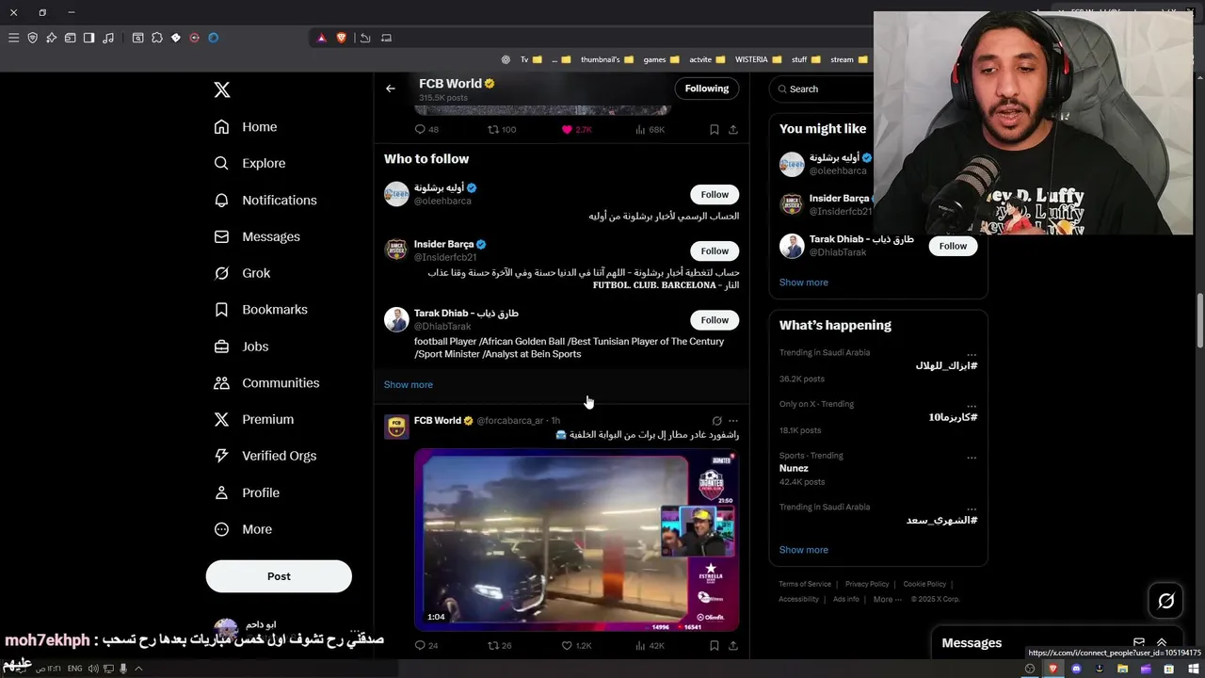
Task: Open Discord from the taskbar
Action: (1076, 669)
